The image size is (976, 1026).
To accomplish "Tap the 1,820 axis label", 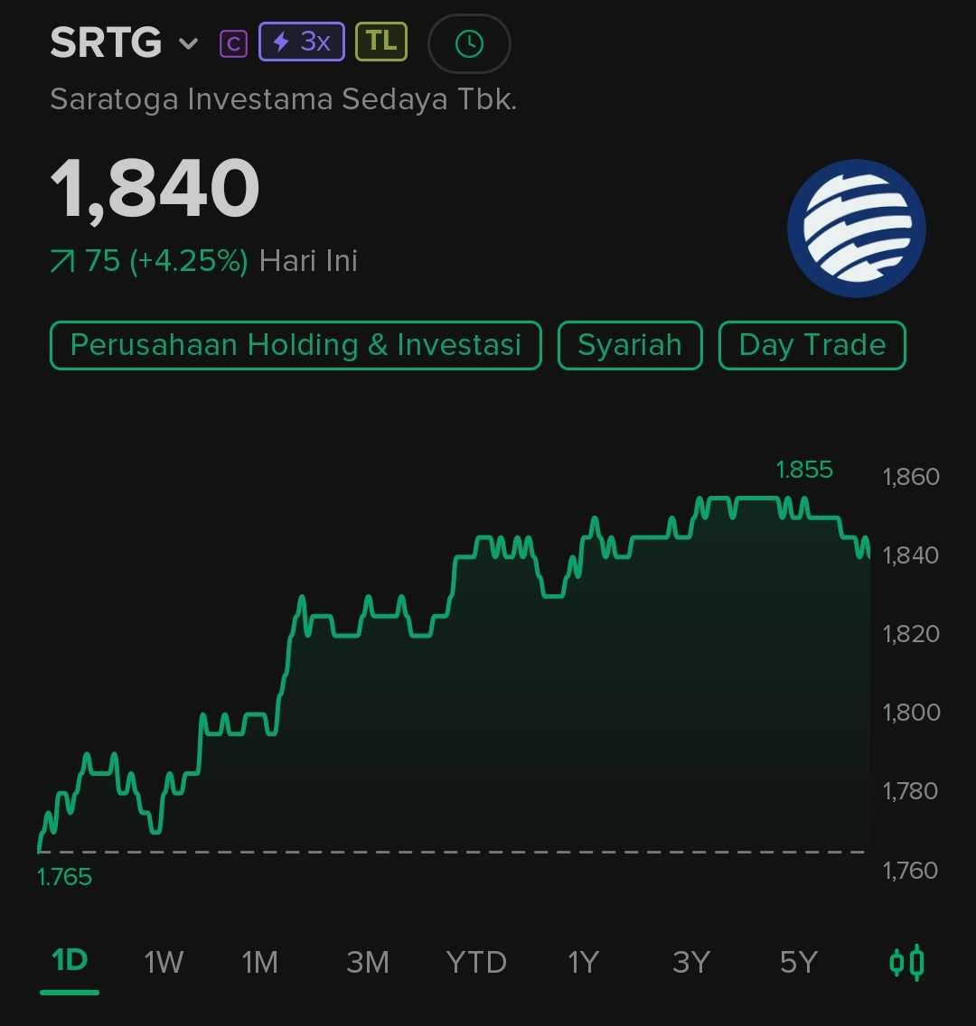I will 911,634.
